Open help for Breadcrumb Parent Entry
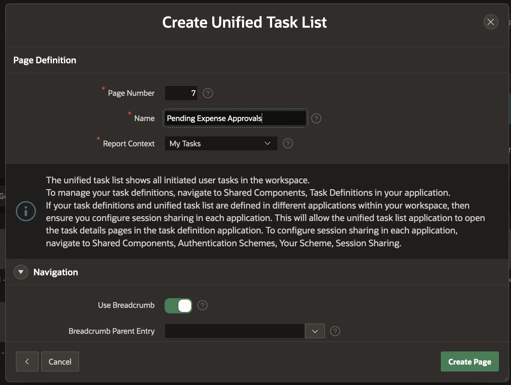This screenshot has width=511, height=385. [x=335, y=331]
